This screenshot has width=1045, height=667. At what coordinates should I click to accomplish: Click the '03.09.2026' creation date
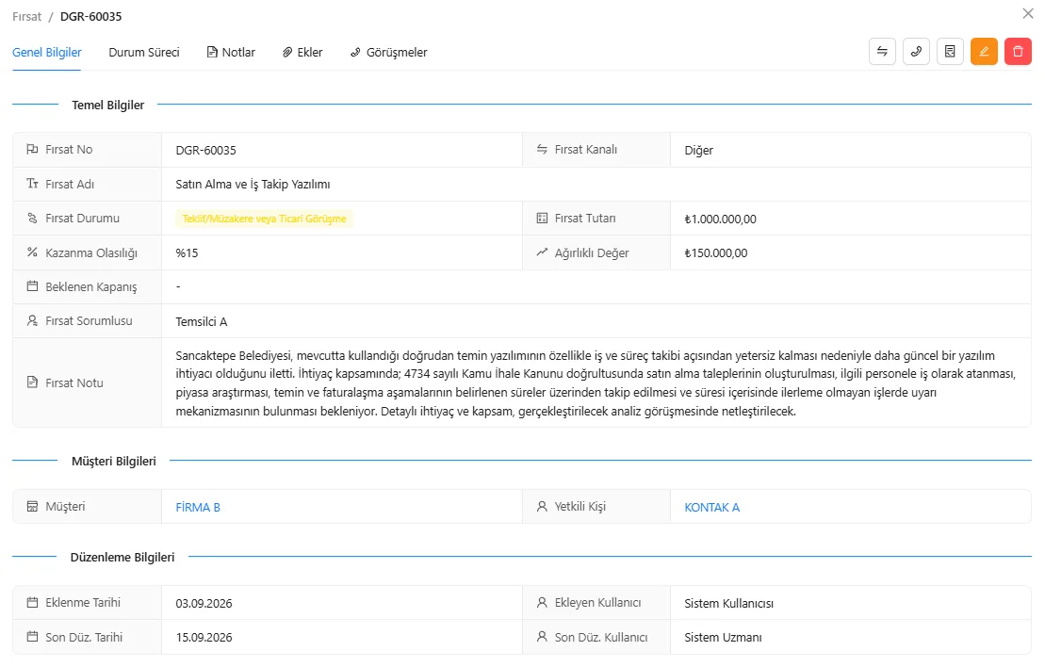point(204,604)
